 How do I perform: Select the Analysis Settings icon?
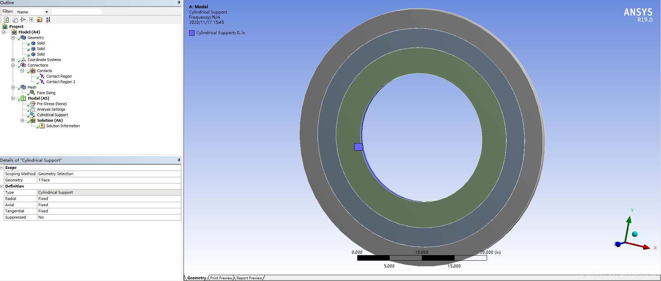point(32,109)
